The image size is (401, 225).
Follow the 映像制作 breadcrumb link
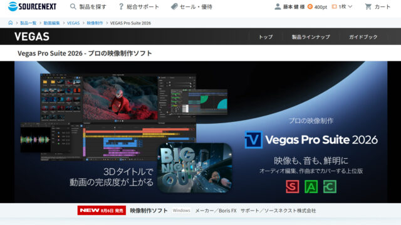[95, 23]
